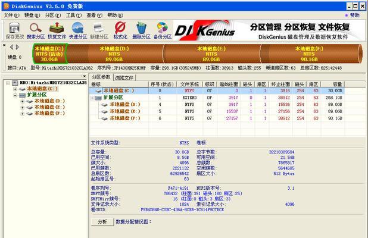Viewport: 368px width, 238px height.
Task: Collapse the HD0 Hitachi disk tree node
Action: 8,83
